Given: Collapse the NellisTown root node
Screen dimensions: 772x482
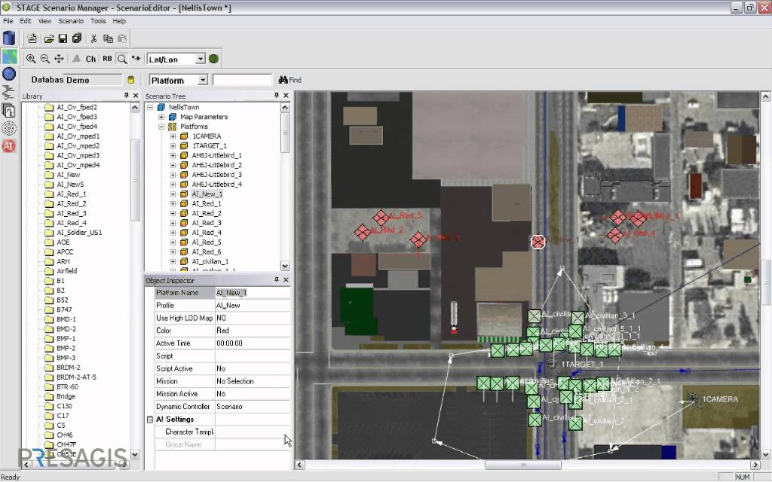Looking at the screenshot, I should (150, 107).
